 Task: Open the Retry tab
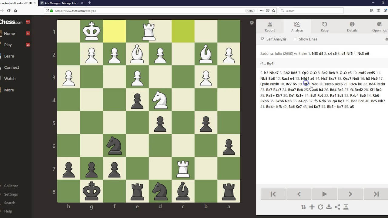325,27
